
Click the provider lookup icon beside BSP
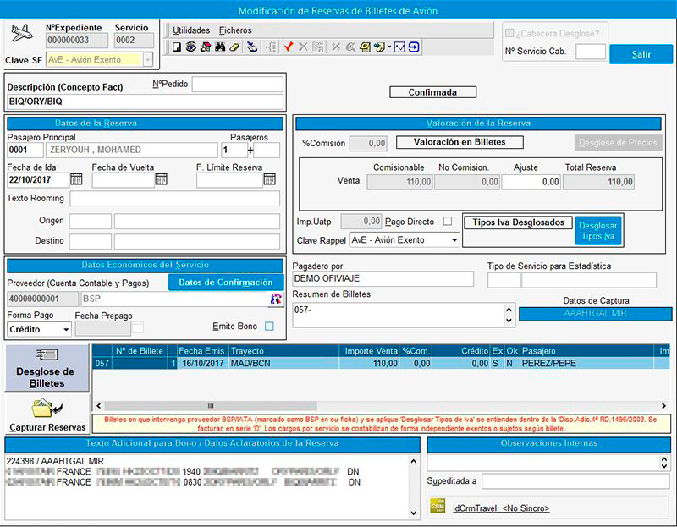coord(275,299)
